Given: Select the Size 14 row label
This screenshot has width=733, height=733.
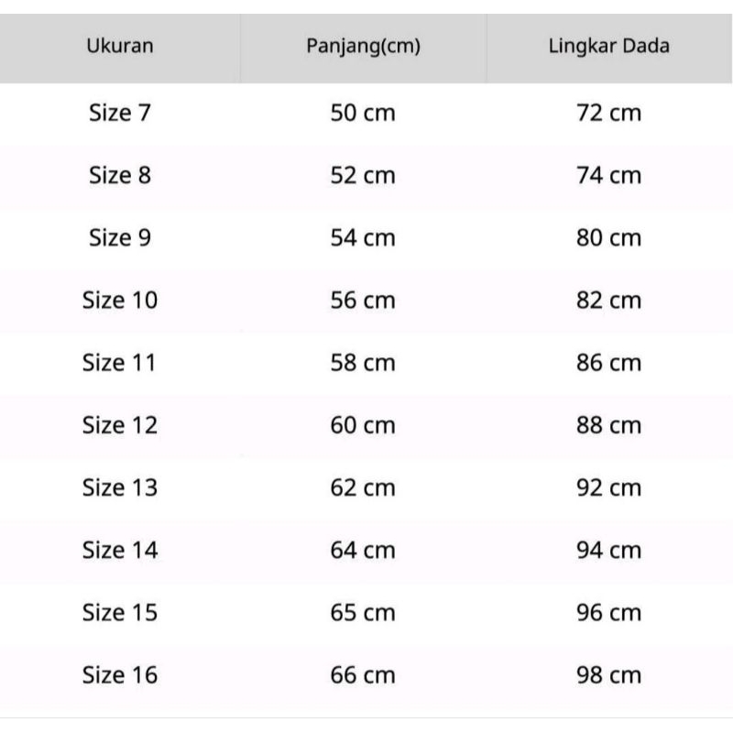Looking at the screenshot, I should (x=120, y=551).
